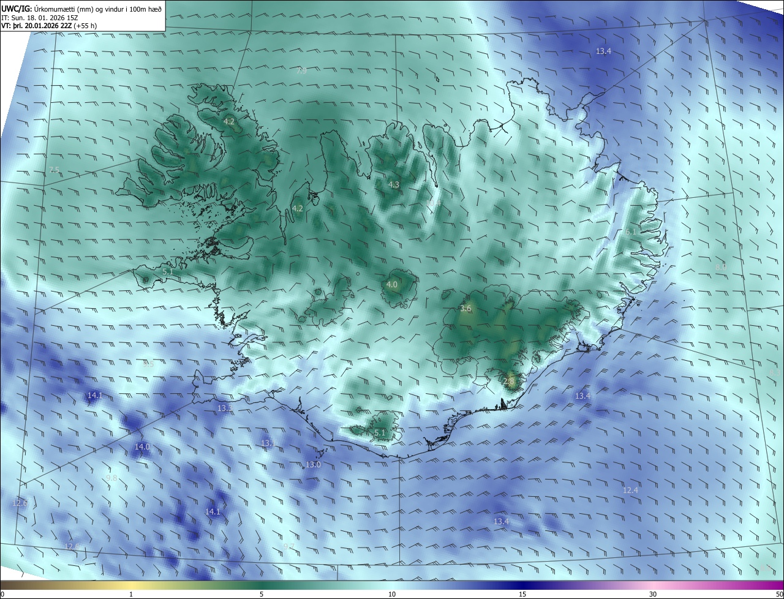The width and height of the screenshot is (784, 599).
Task: Click the 12.4 value in the southeast sea
Action: [x=630, y=491]
